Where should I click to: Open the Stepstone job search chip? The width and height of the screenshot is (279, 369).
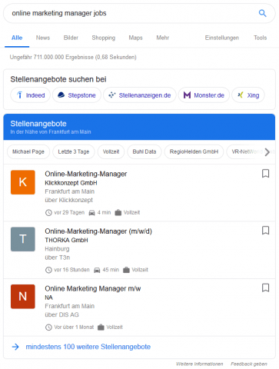coord(77,95)
